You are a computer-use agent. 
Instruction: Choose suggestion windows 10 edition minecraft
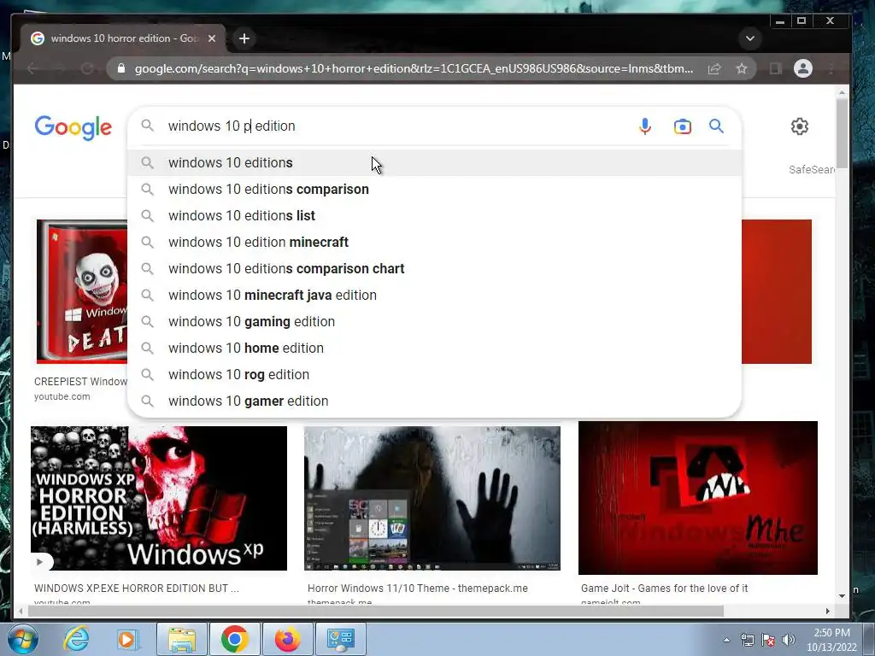434,242
